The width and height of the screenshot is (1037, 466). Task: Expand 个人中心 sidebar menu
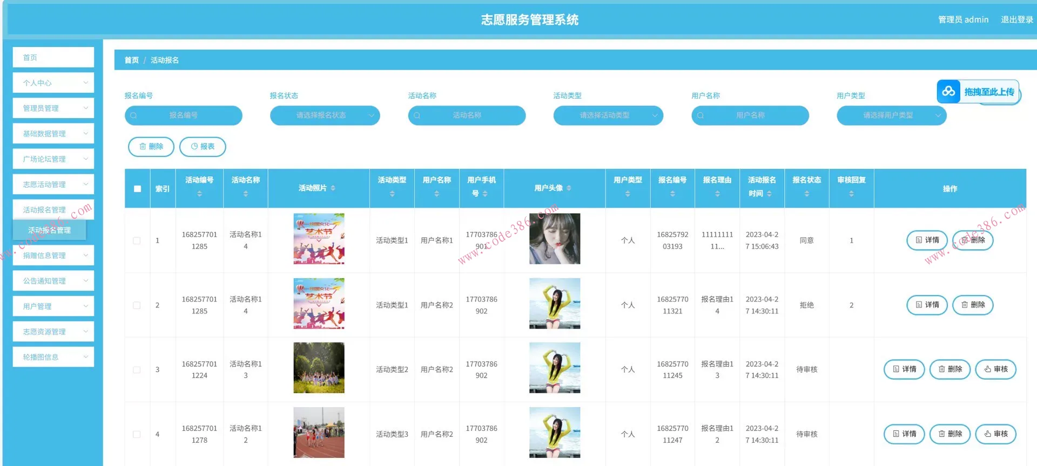[x=53, y=83]
